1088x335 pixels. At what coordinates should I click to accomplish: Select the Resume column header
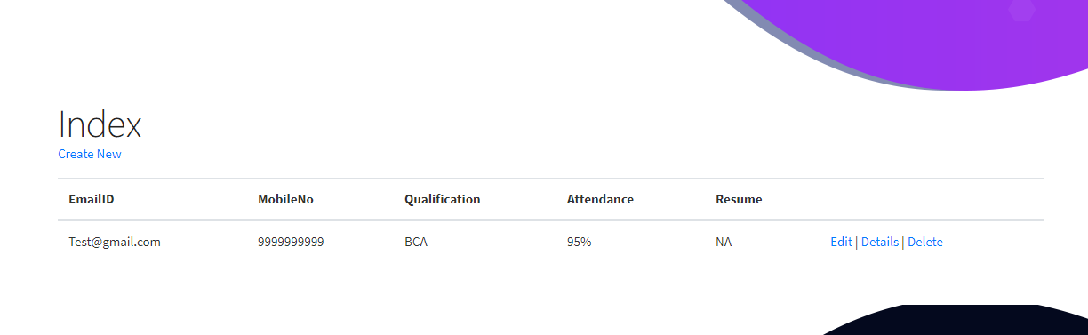739,199
